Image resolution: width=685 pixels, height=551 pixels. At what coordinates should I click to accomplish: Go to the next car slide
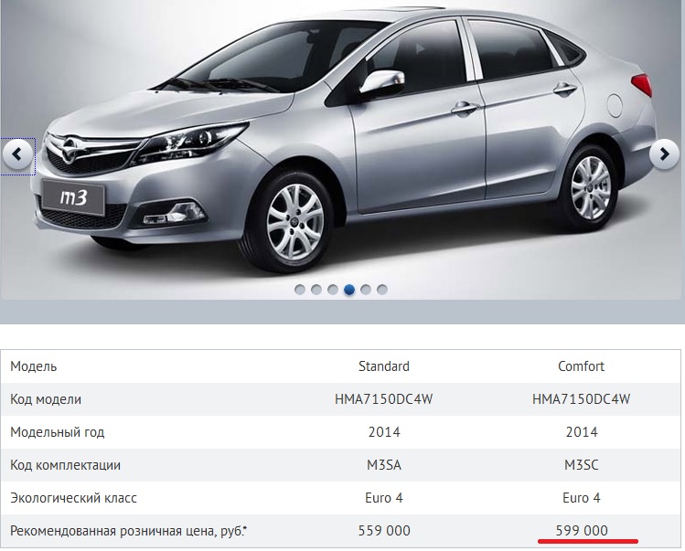point(665,154)
